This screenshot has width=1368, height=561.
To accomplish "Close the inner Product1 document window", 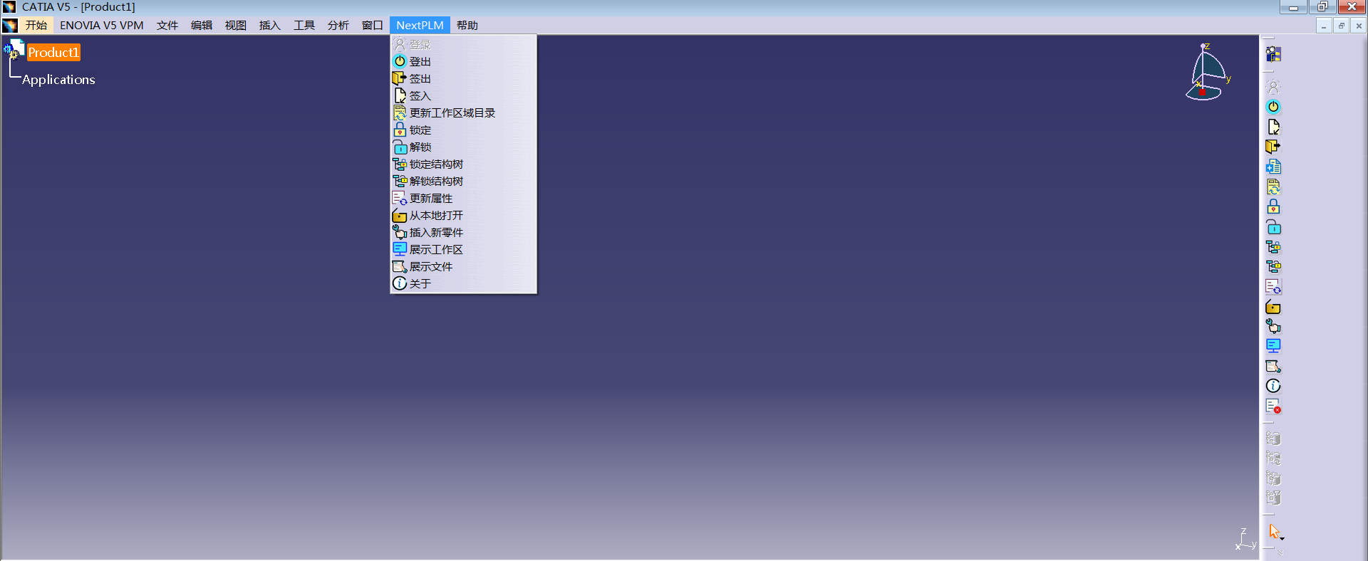I will point(1358,26).
